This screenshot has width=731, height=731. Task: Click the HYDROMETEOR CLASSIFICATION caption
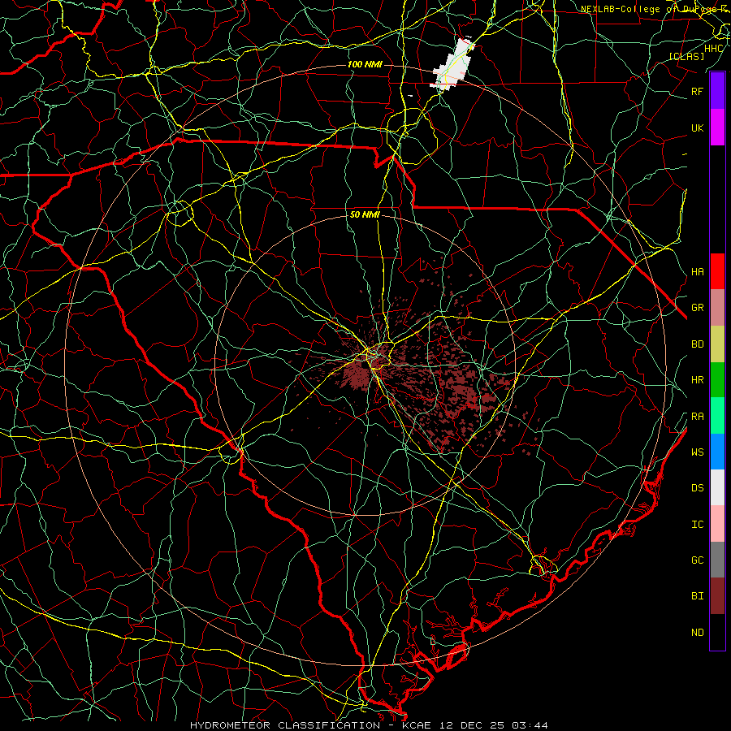(285, 725)
